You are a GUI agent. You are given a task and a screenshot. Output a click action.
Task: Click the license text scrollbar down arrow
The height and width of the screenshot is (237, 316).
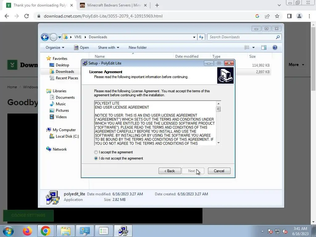click(218, 143)
